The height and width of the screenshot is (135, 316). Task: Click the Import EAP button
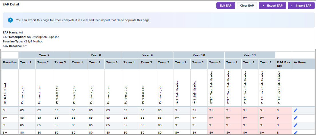301,6
